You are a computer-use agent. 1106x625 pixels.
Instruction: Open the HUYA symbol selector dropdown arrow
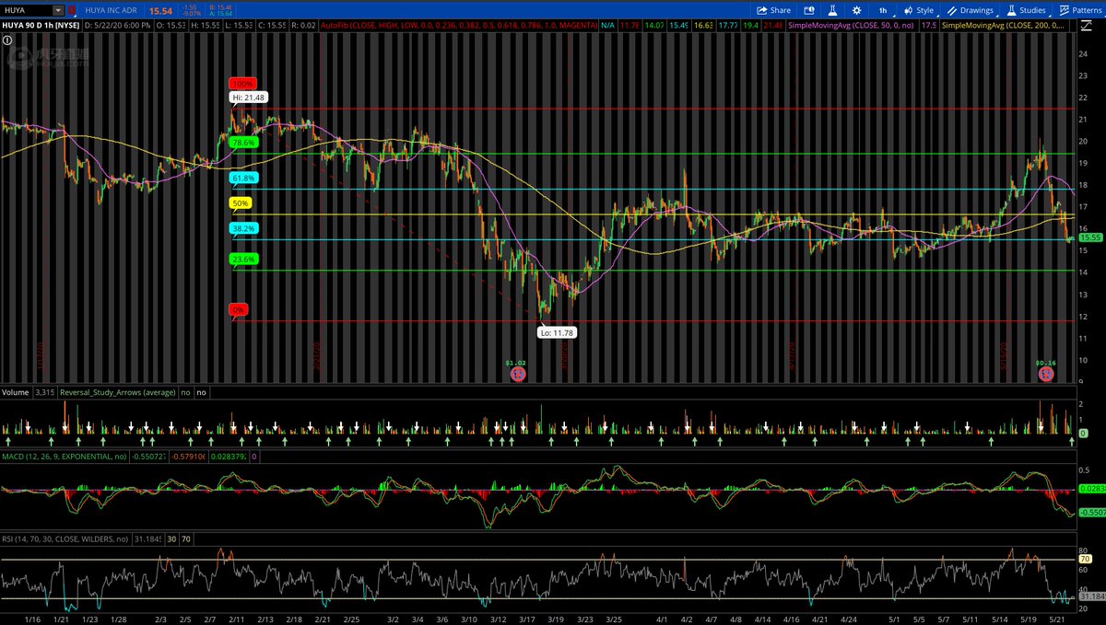click(x=58, y=10)
